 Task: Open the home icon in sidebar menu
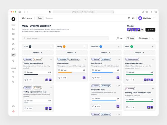pyautogui.click(x=13, y=29)
